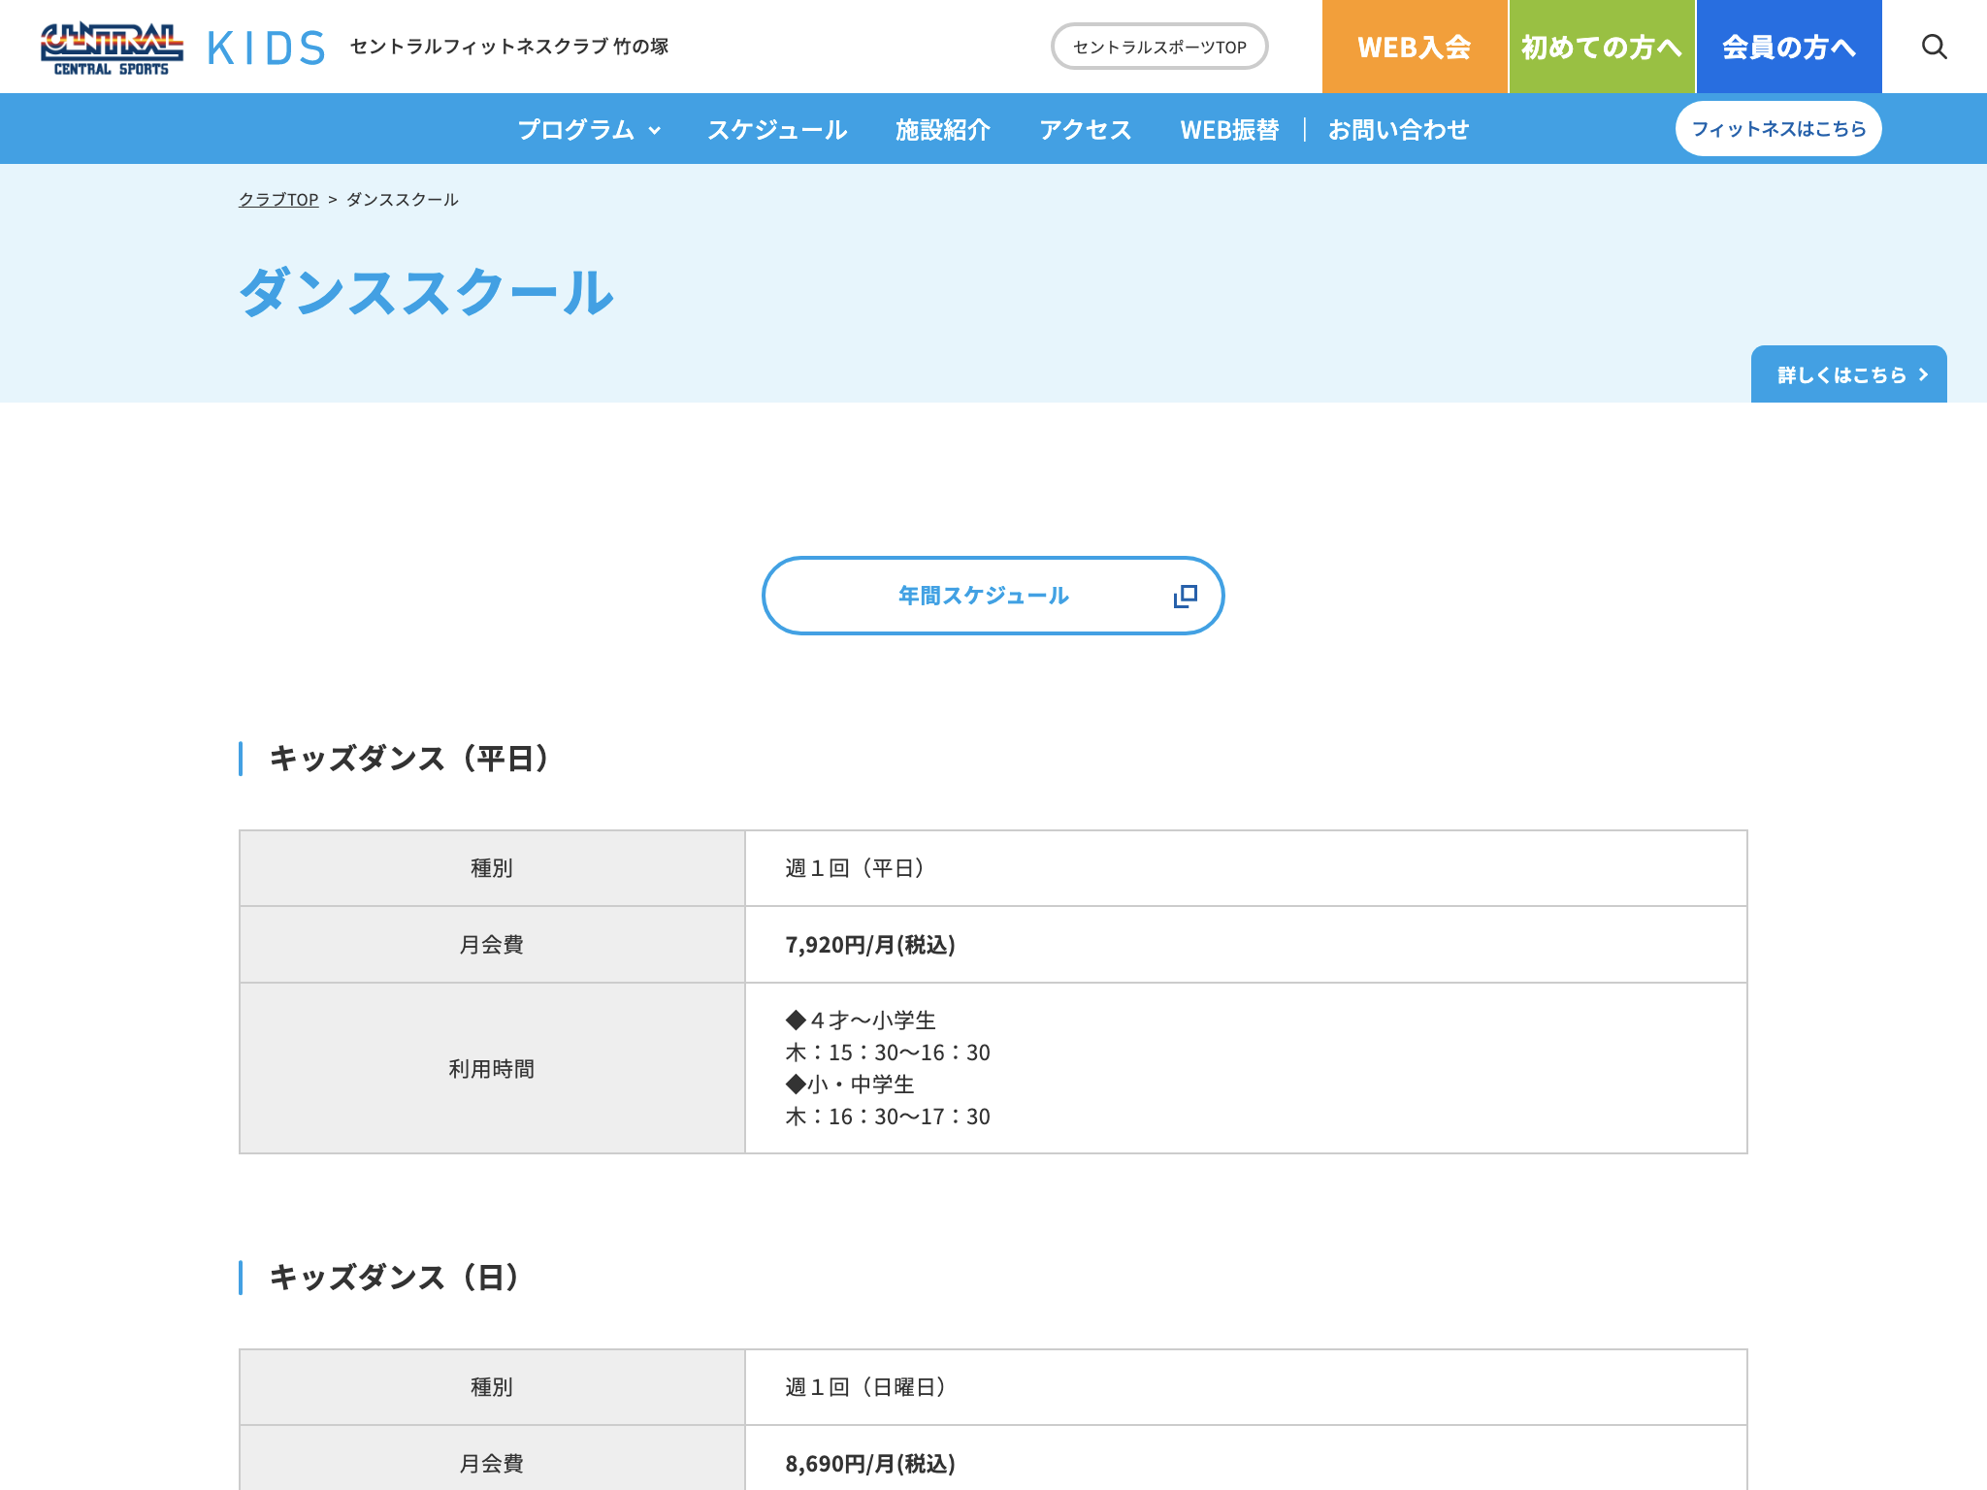Image resolution: width=1987 pixels, height=1490 pixels.
Task: Open the セントラルスポーツTOP pill button
Action: [x=1159, y=47]
